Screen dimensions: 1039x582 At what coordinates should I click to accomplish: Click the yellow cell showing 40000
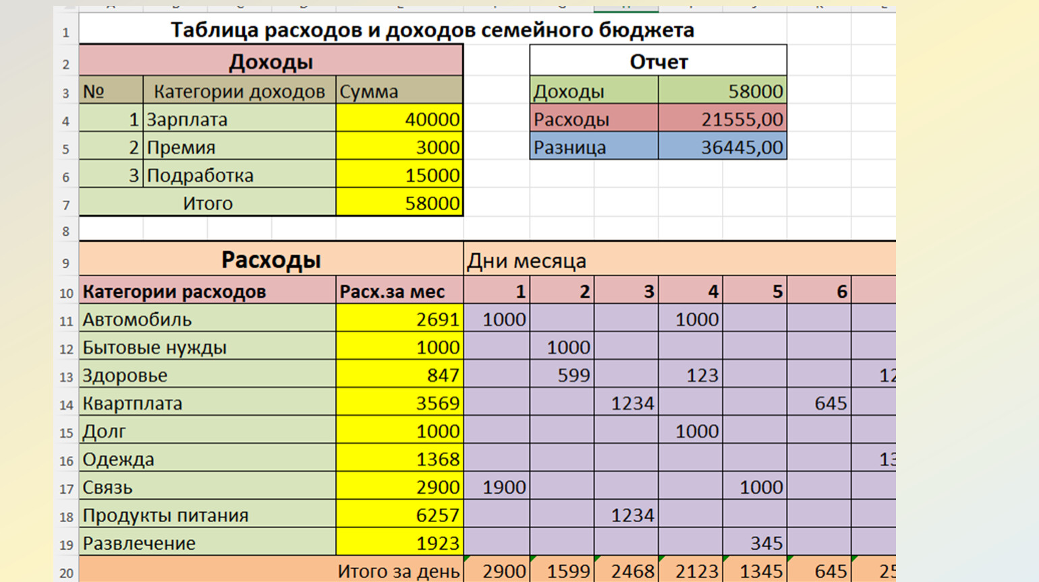point(399,120)
